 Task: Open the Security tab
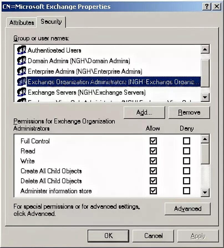pyautogui.click(x=51, y=22)
